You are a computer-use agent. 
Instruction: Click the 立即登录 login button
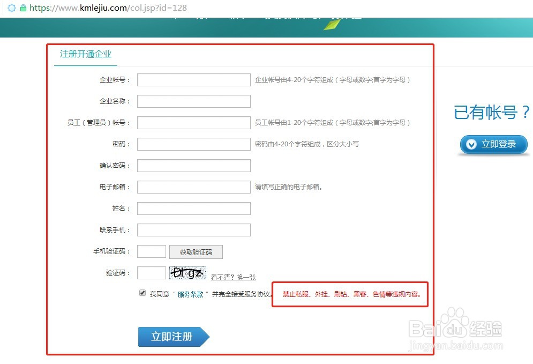tap(493, 144)
